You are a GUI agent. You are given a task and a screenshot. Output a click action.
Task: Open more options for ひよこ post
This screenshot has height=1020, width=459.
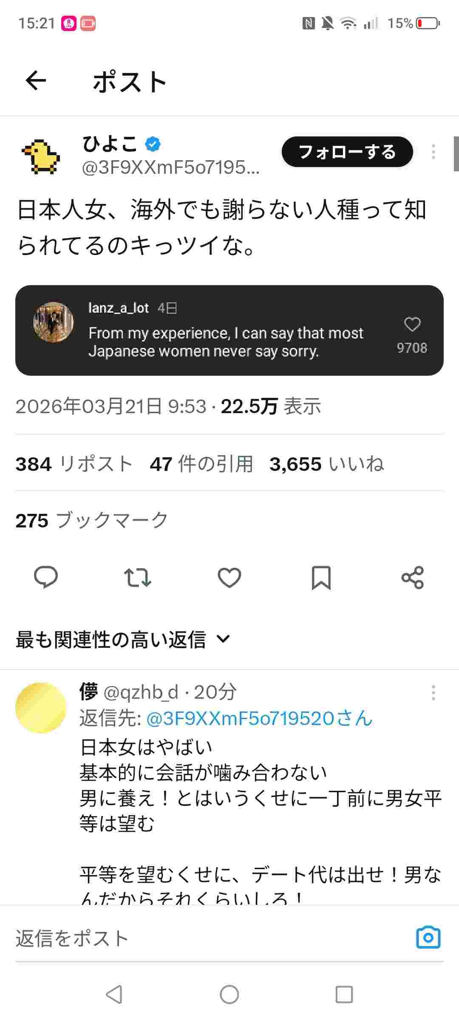(433, 152)
